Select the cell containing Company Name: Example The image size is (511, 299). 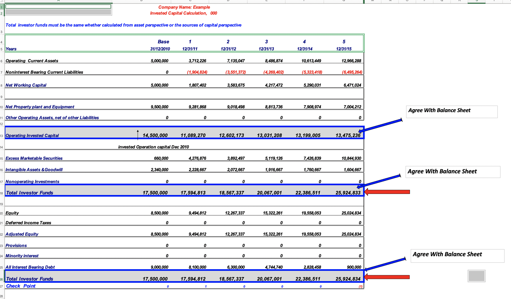(184, 7)
